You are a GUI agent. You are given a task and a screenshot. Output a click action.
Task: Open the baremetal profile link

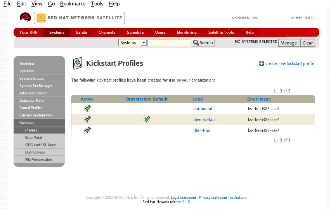[x=203, y=109]
